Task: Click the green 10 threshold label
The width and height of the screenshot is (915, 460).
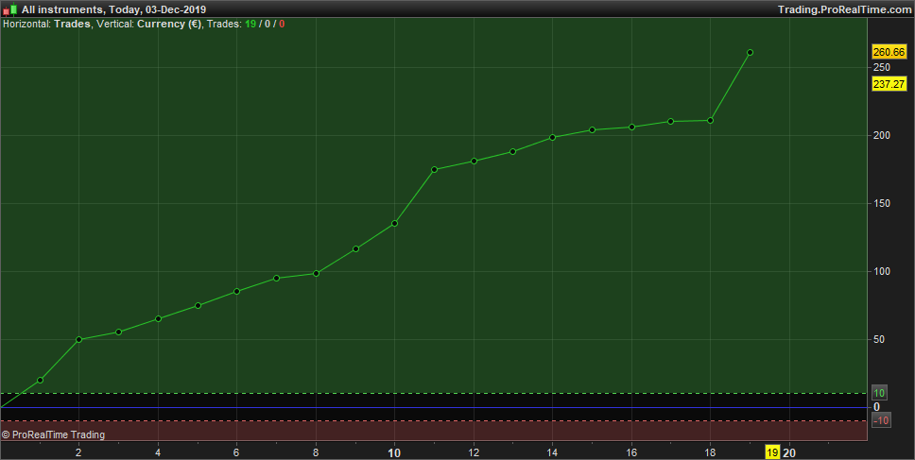Action: [x=879, y=393]
